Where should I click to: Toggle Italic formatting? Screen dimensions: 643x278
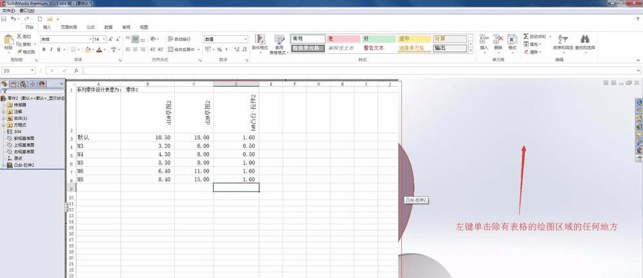pyautogui.click(x=51, y=49)
